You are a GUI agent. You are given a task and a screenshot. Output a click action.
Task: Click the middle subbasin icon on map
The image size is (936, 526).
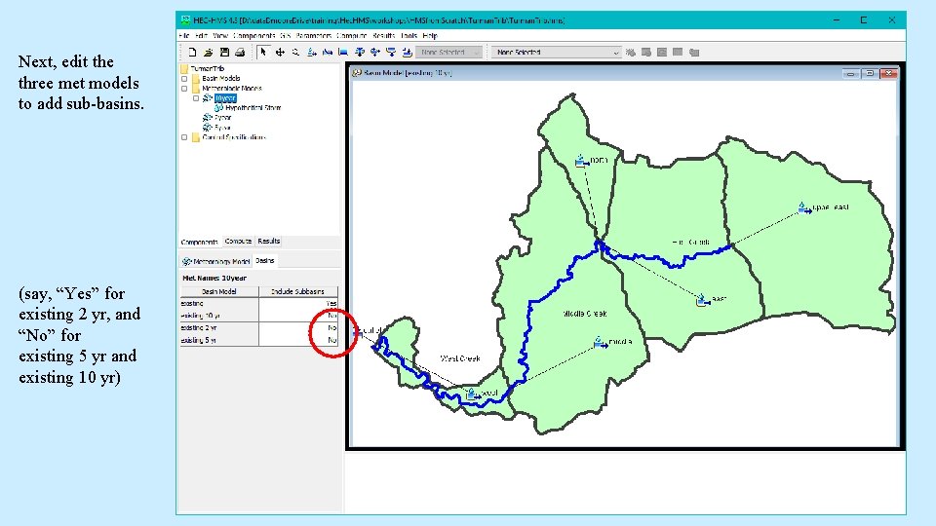600,342
